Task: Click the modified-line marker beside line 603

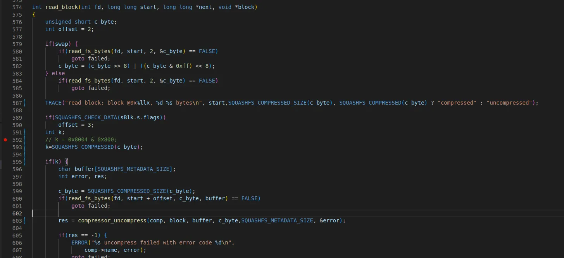Action: (x=25, y=220)
